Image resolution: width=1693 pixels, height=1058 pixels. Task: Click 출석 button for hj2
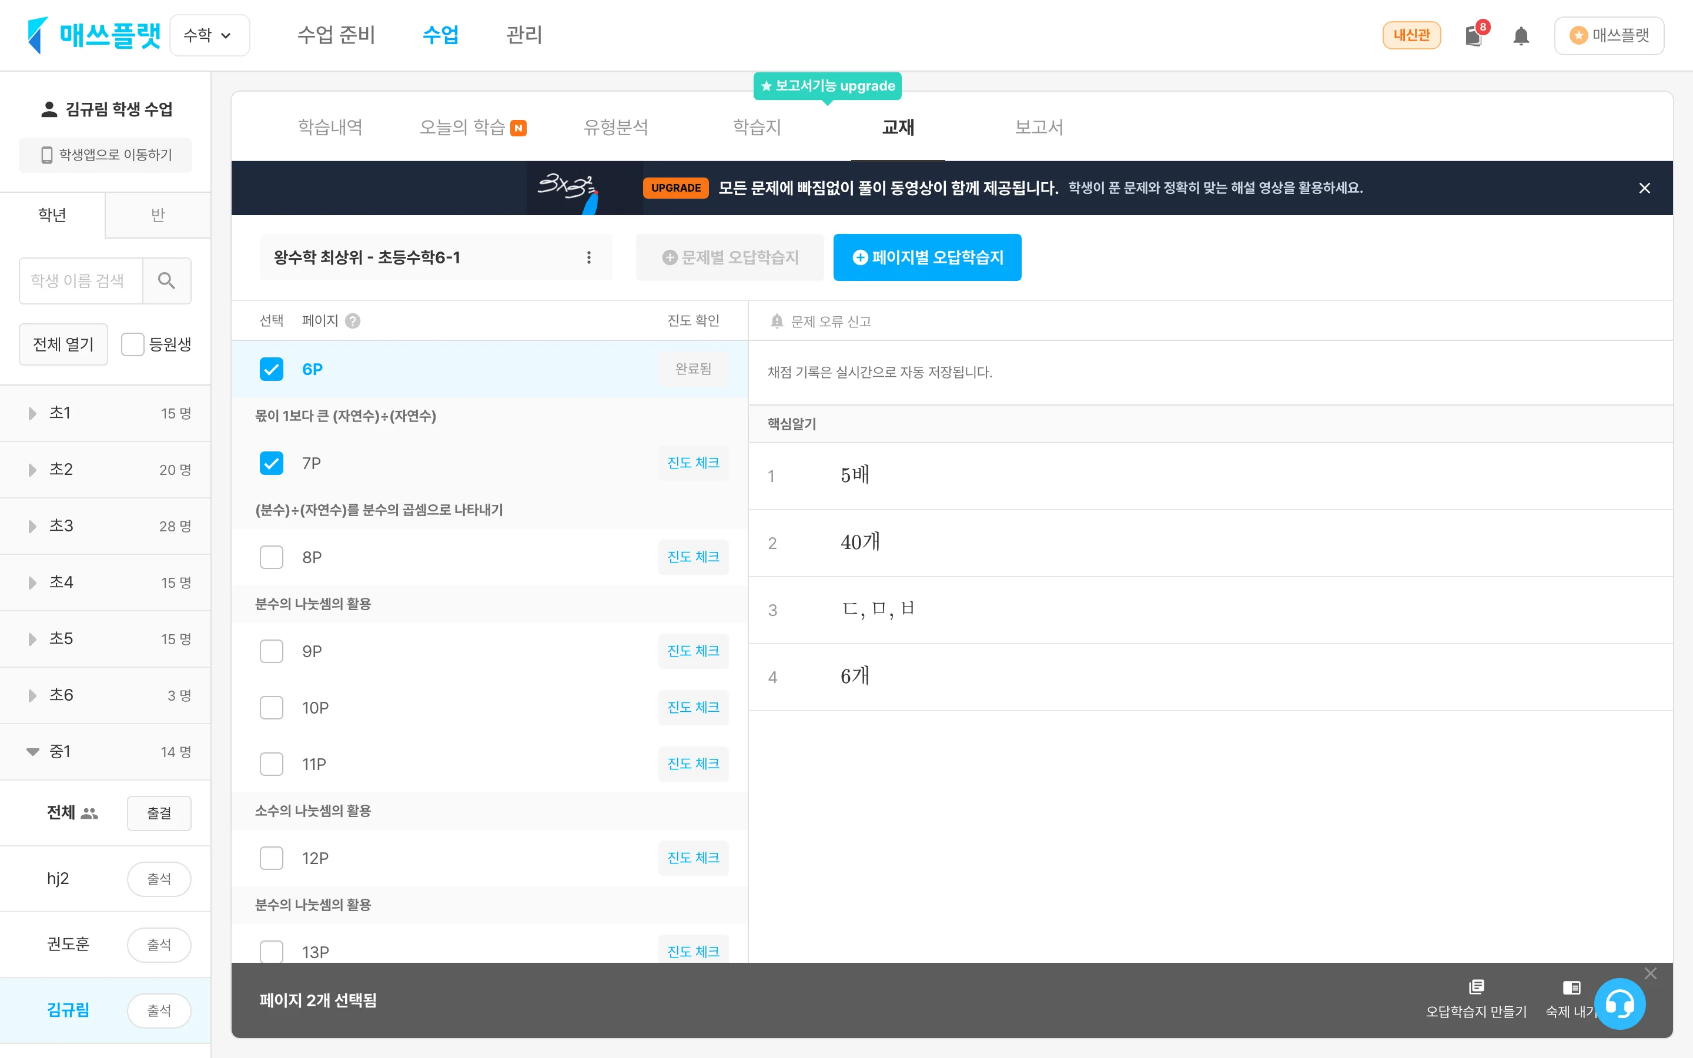tap(159, 879)
